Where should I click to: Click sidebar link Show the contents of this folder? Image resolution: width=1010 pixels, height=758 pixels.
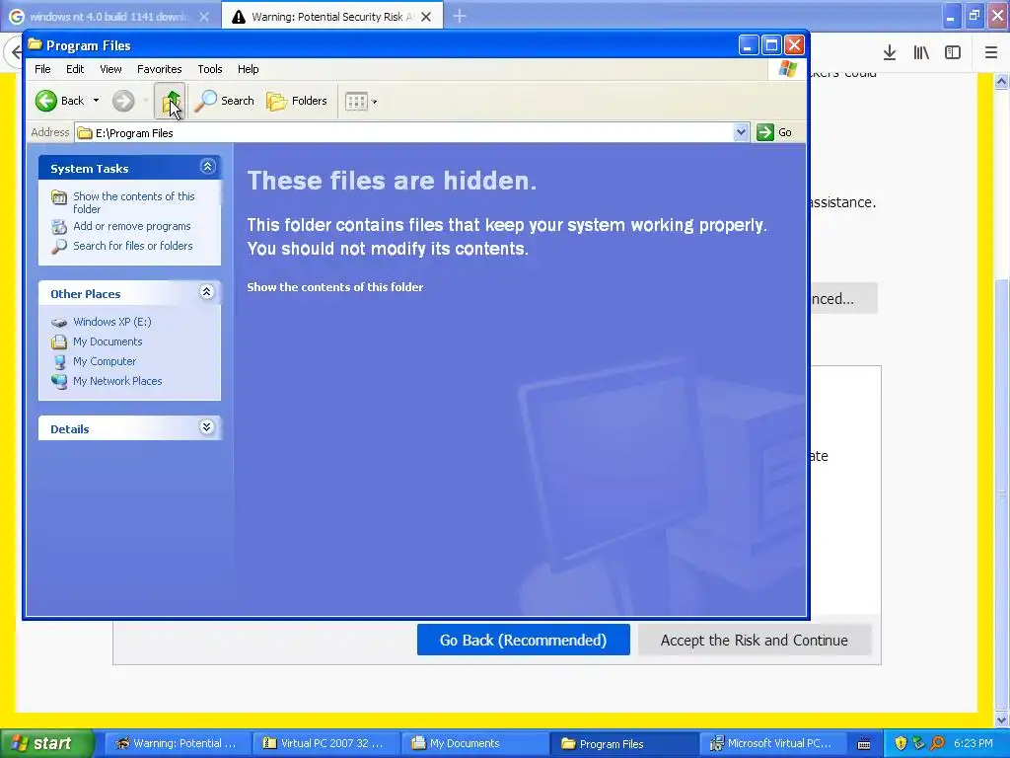pyautogui.click(x=133, y=202)
